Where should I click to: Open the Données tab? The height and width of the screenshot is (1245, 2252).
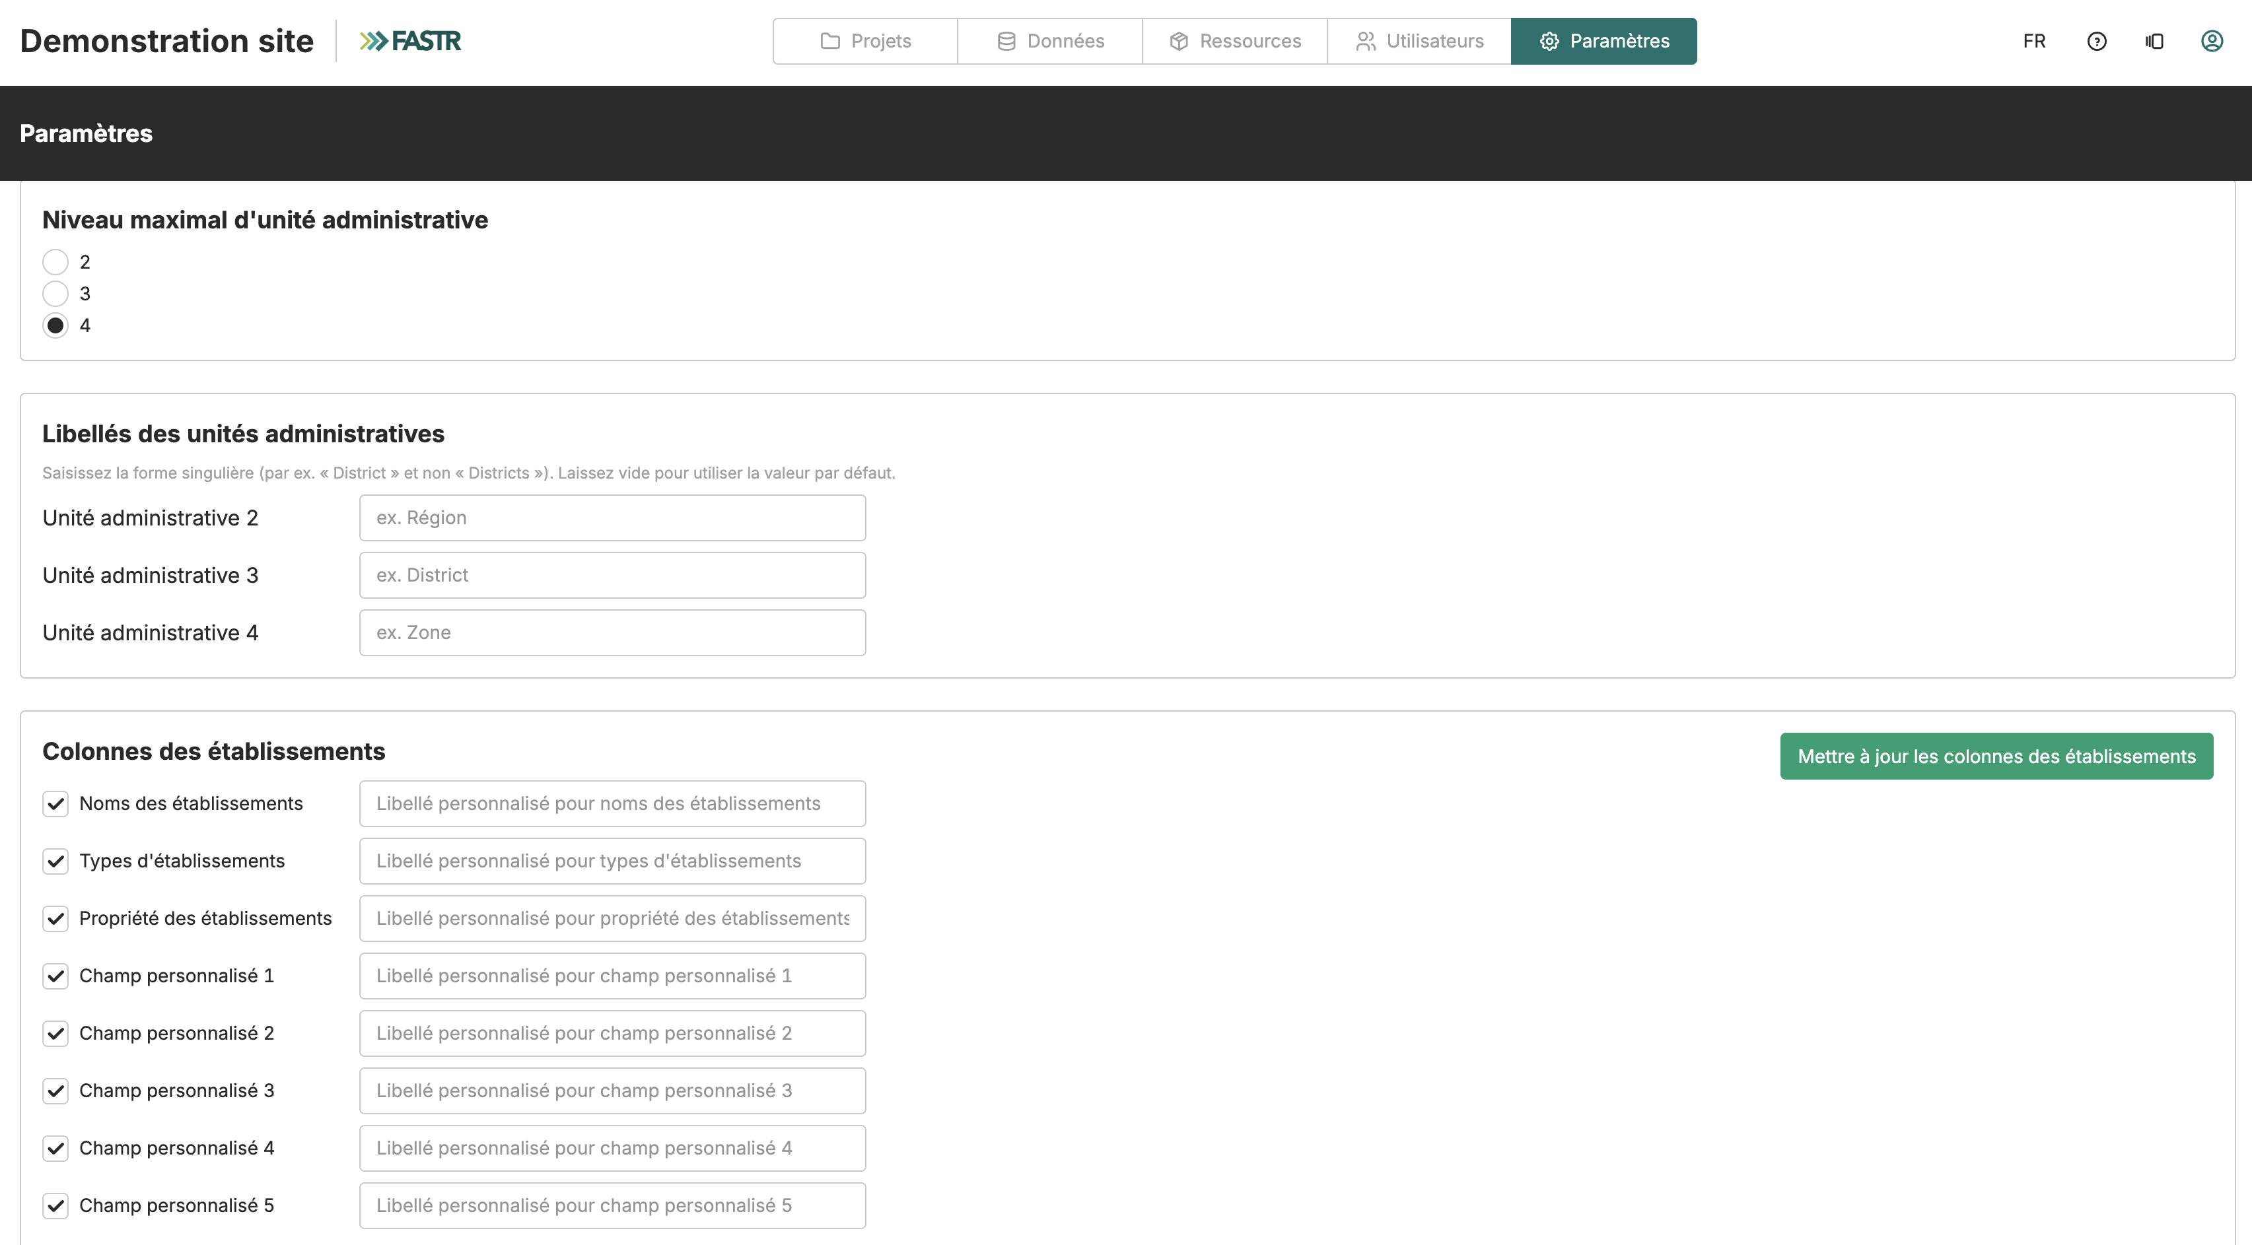[x=1050, y=41]
